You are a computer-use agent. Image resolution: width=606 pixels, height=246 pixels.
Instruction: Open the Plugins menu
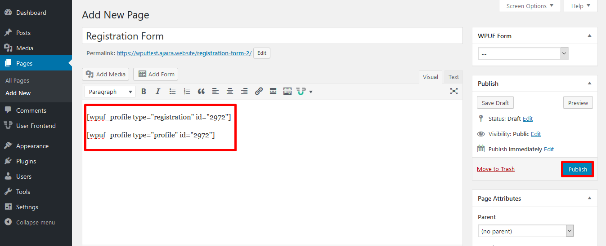click(x=36, y=161)
